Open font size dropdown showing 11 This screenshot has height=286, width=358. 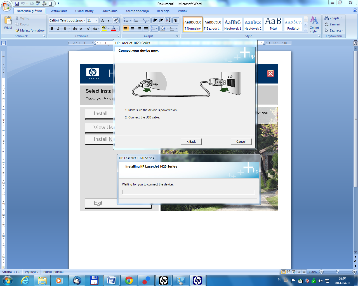97,20
